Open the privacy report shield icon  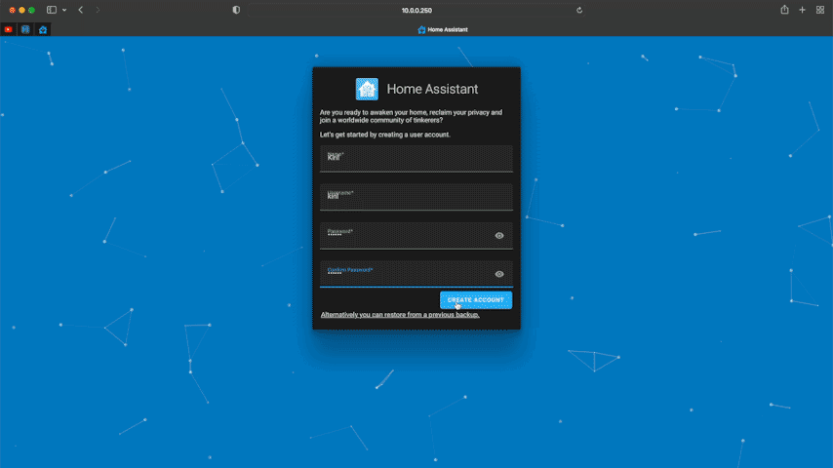click(x=236, y=10)
